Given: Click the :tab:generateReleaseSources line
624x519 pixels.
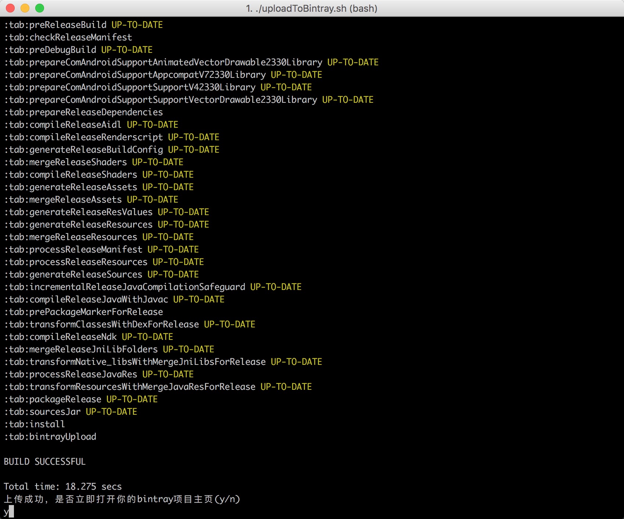Looking at the screenshot, I should point(101,275).
